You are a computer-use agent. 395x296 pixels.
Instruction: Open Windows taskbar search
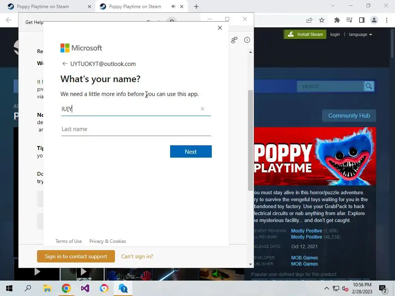click(28, 288)
